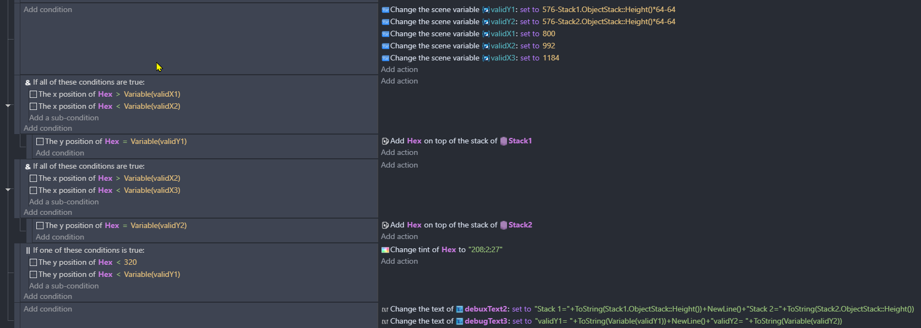
Task: Click 'Add a sub-condition' under the validX3 condition
Action: tap(64, 202)
